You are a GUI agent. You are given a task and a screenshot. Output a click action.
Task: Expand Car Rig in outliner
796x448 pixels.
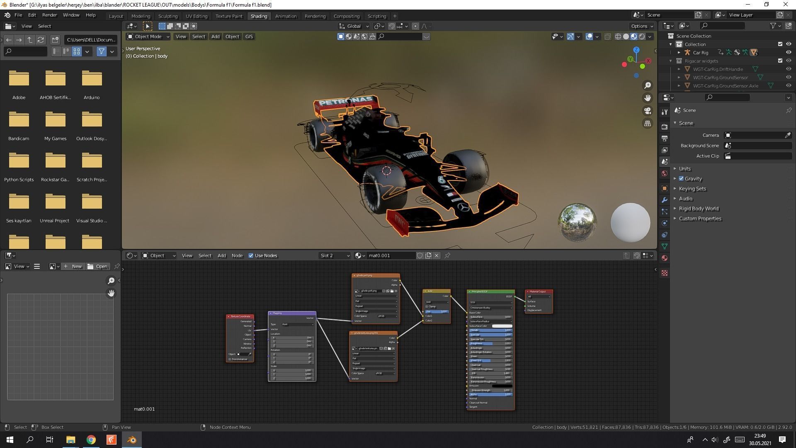tap(679, 53)
